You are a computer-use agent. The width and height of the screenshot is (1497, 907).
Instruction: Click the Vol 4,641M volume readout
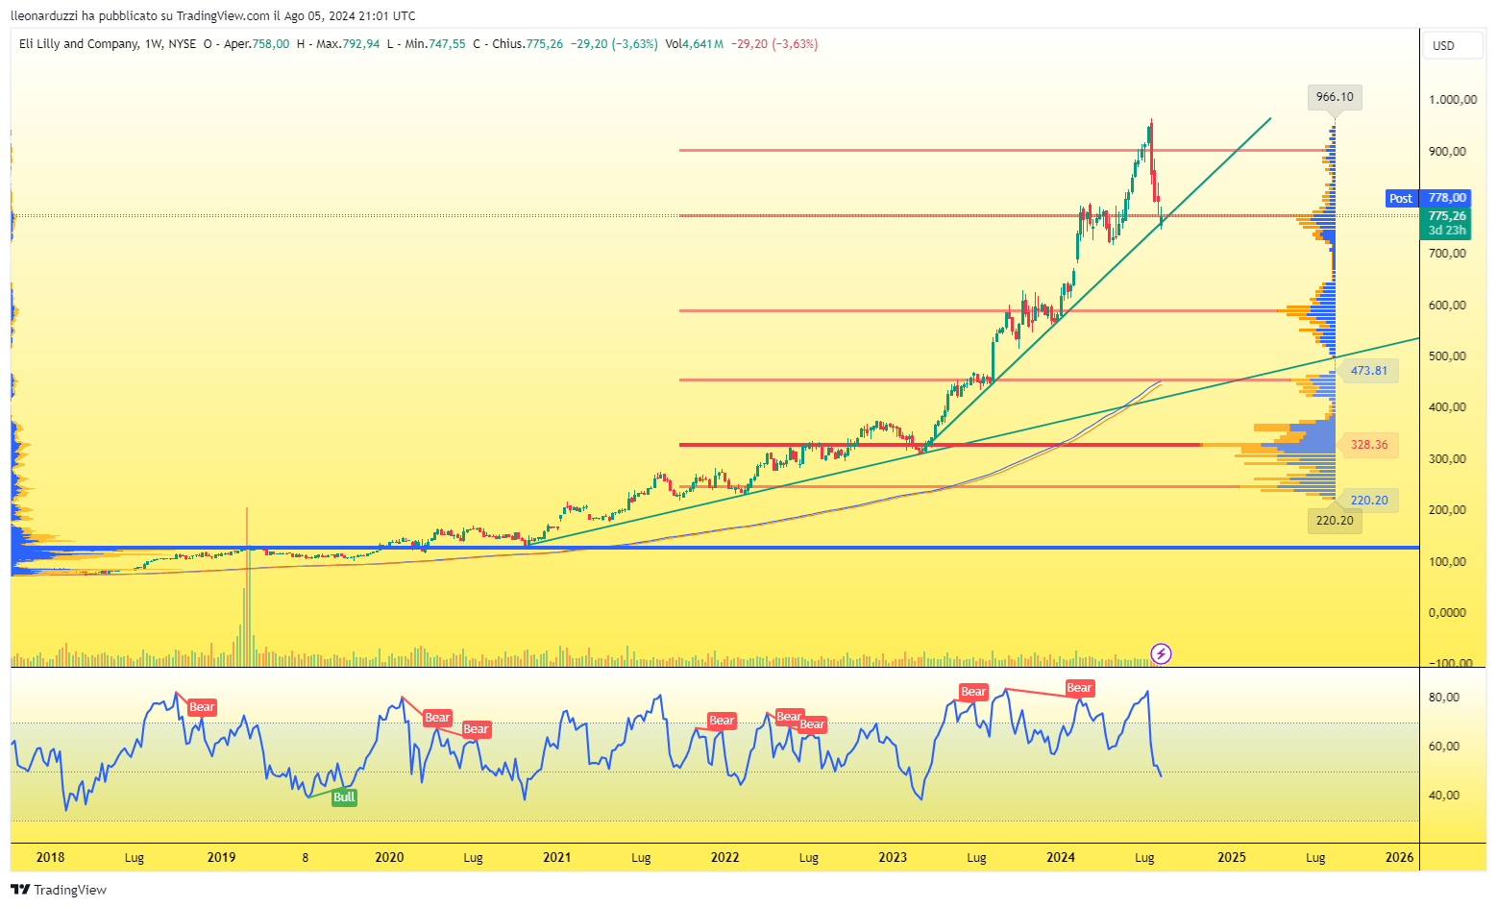click(694, 43)
